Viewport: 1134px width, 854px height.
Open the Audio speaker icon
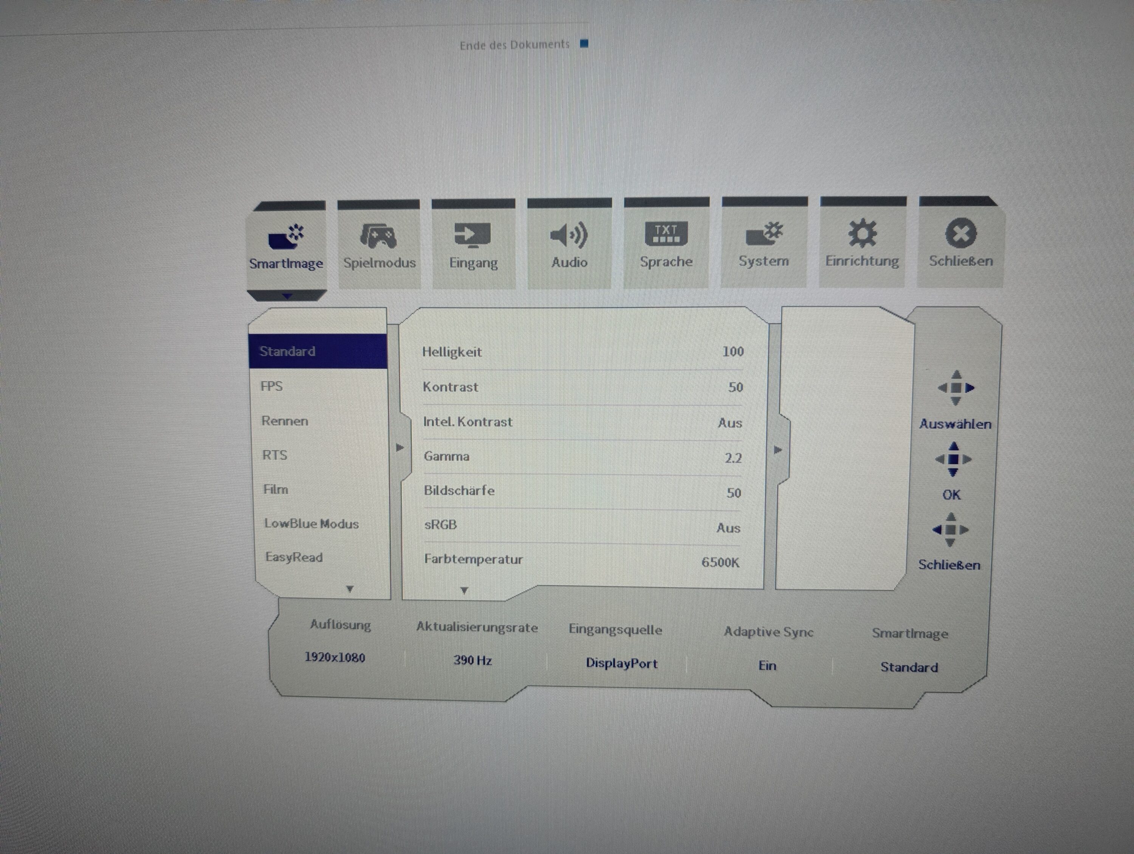coord(569,235)
